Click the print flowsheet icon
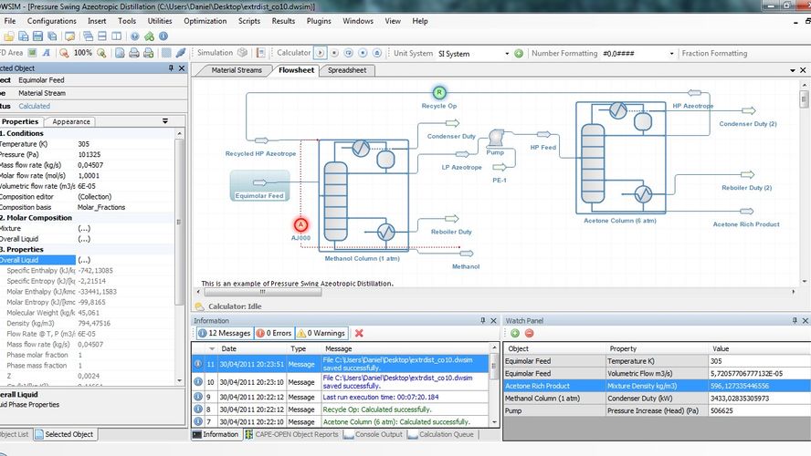Screen dimensions: 811x456 click(x=134, y=53)
